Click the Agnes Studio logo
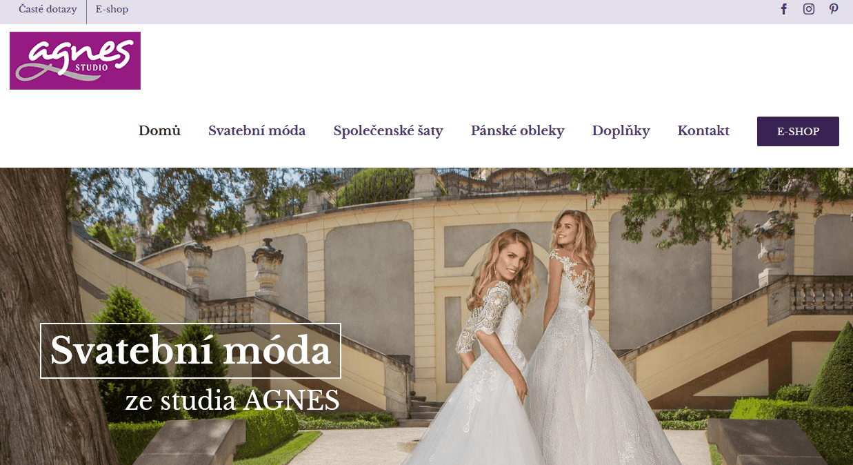Viewport: 853px width, 465px height. tap(75, 61)
